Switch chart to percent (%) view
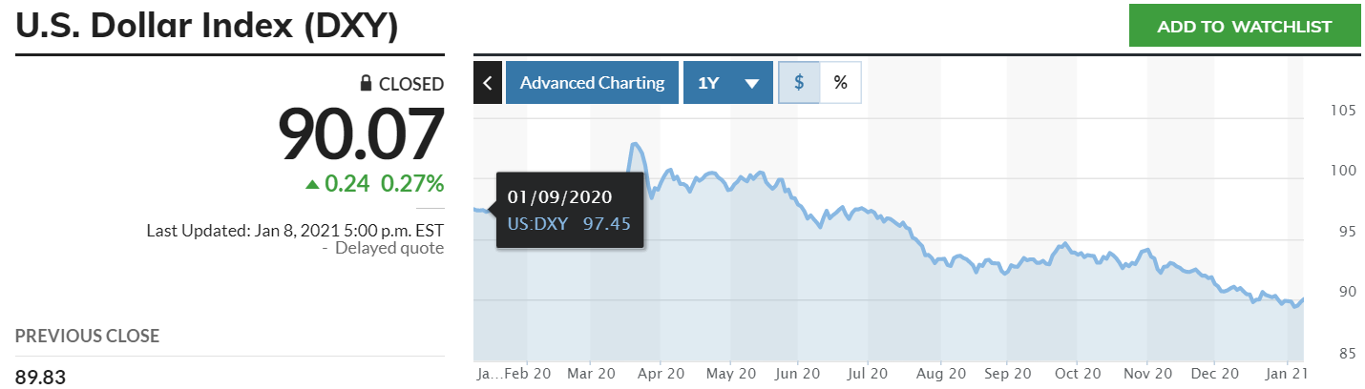 pos(840,83)
